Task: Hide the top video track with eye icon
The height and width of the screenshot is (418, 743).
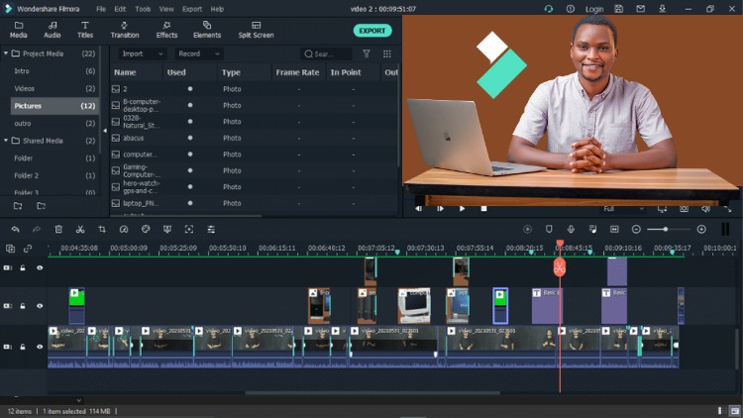Action: tap(40, 268)
